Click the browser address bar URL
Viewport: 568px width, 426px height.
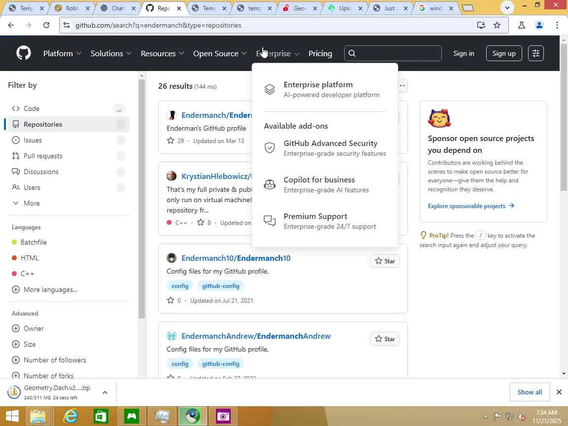pyautogui.click(x=158, y=25)
